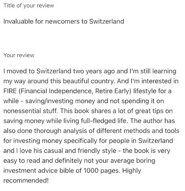Click the word 'newcomers' in the title
The height and width of the screenshot is (191, 185).
point(63,21)
